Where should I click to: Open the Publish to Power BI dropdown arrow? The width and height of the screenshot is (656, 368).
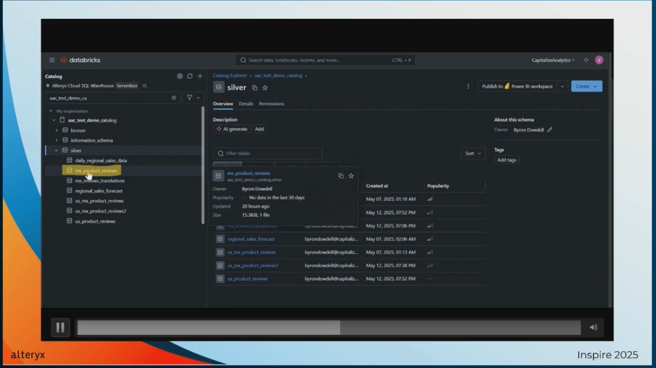pyautogui.click(x=562, y=86)
